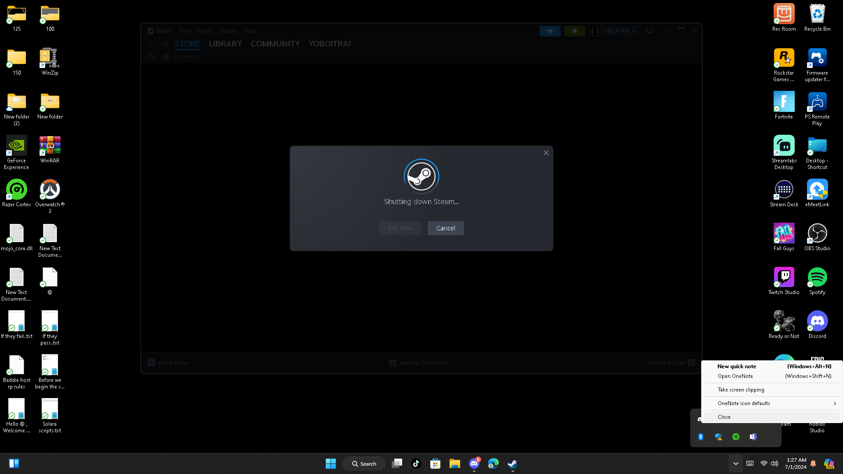Select the OBS Studio desktop icon
843x474 pixels.
(817, 237)
